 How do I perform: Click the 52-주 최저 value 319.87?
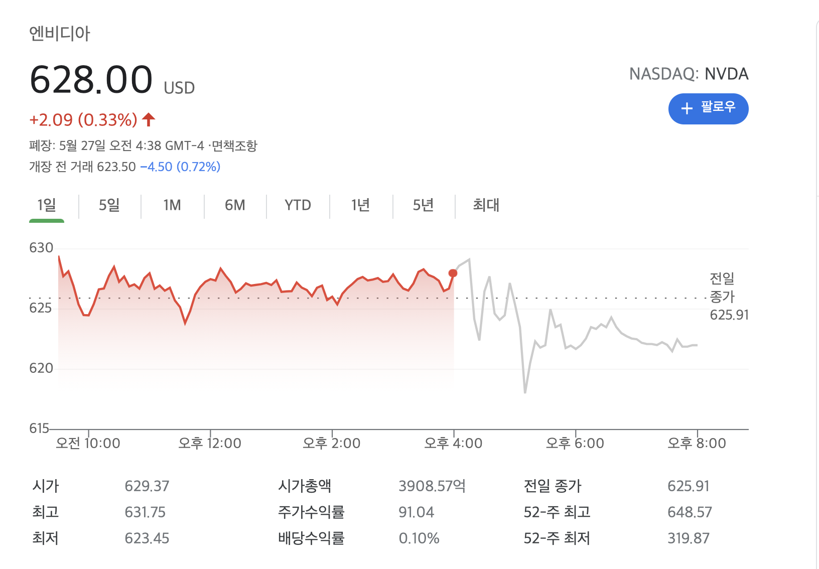[689, 538]
